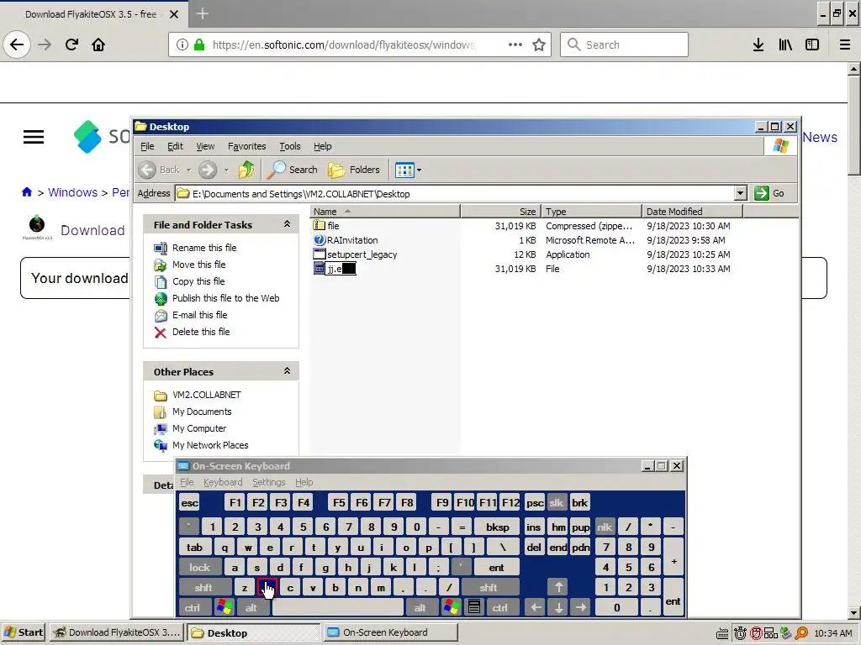Open Explorer View menu
The height and width of the screenshot is (645, 861).
click(x=205, y=146)
